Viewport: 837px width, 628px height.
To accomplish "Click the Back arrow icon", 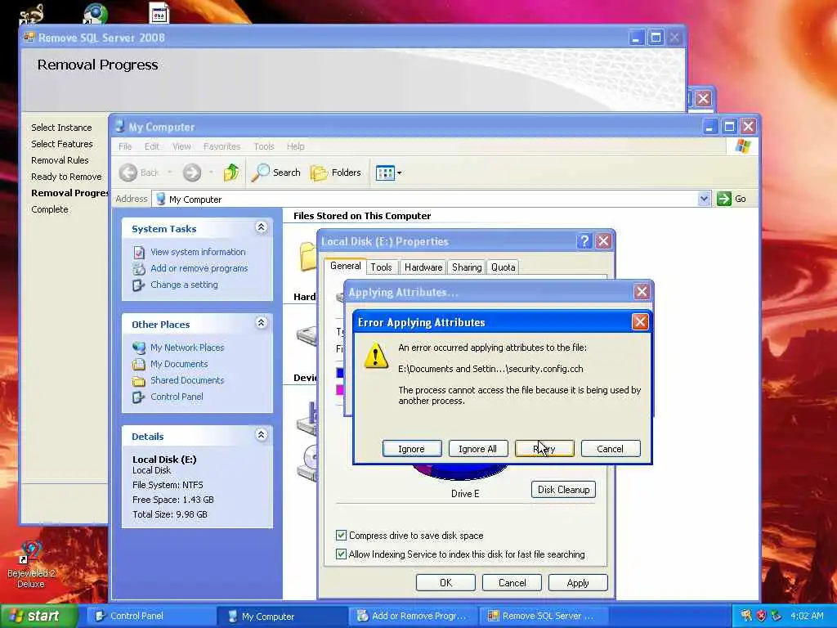I will [128, 173].
